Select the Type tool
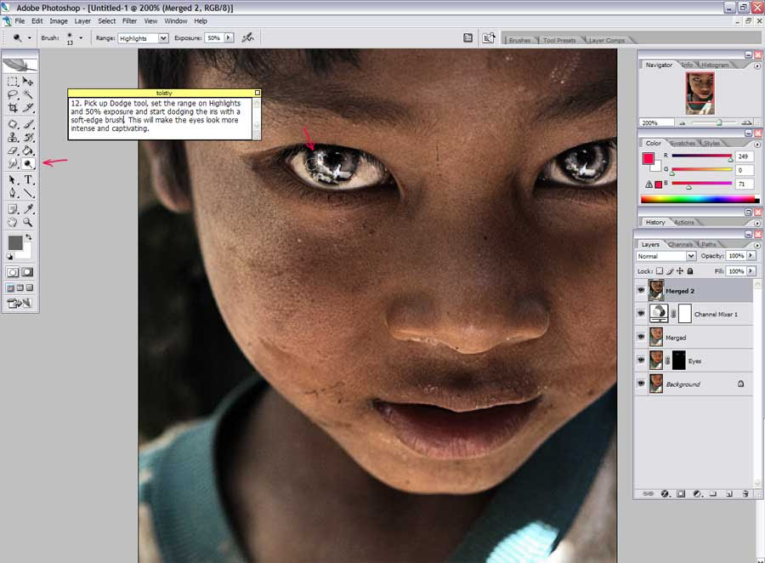The width and height of the screenshot is (765, 563). pyautogui.click(x=28, y=179)
